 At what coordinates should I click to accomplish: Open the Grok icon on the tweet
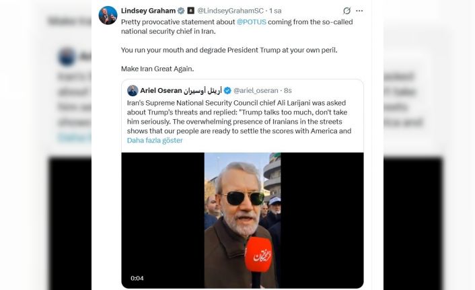(x=346, y=11)
